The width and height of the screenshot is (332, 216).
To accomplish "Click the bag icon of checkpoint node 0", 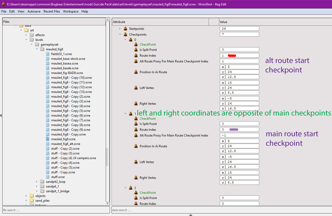I will point(130,39).
